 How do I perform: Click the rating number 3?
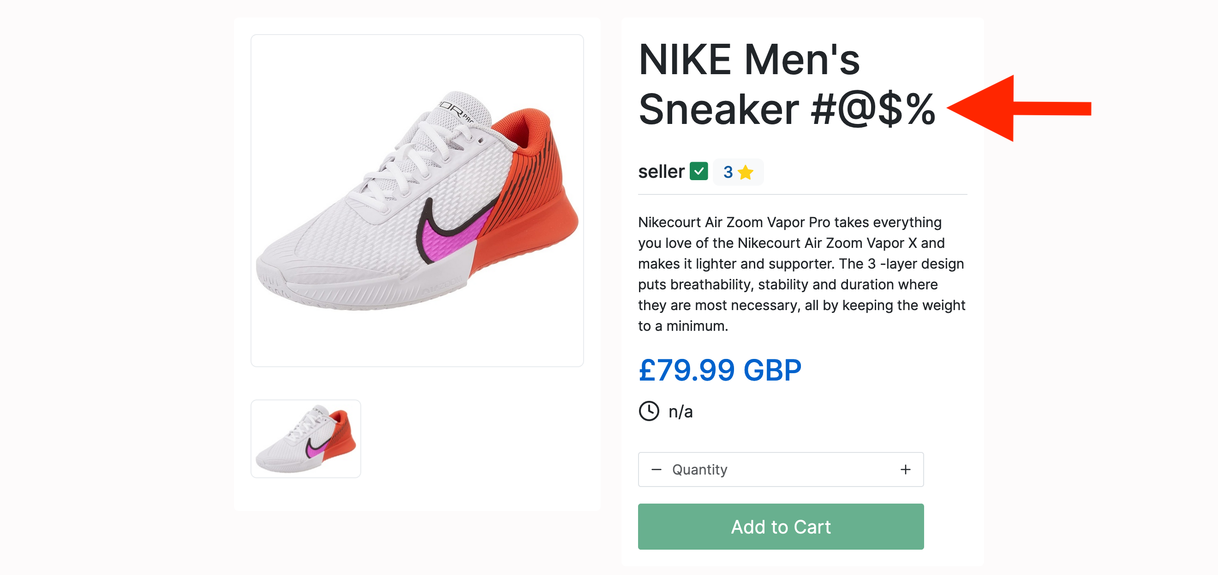(x=728, y=172)
